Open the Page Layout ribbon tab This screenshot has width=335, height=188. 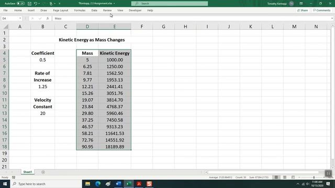coord(61,10)
